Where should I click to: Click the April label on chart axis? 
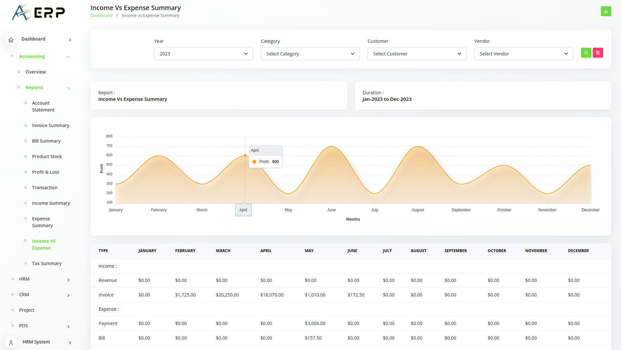pyautogui.click(x=243, y=210)
